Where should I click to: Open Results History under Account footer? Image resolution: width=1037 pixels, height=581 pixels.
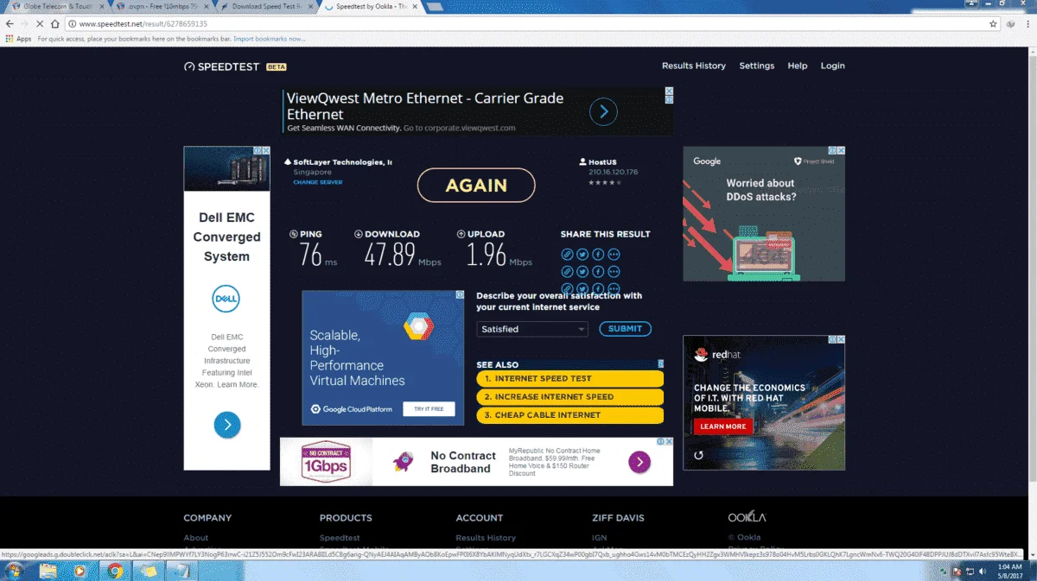[486, 538]
